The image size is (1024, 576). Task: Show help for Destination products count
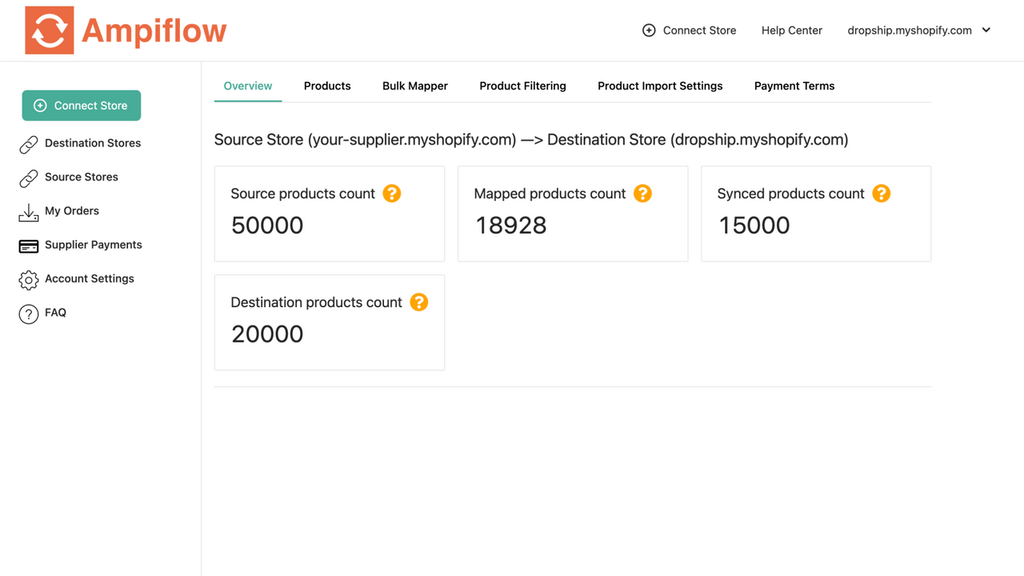click(419, 302)
